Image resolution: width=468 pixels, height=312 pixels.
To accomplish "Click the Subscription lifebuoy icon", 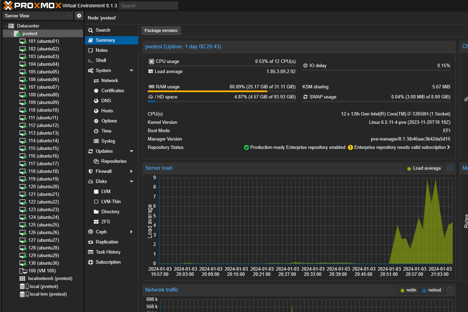I will [x=91, y=262].
